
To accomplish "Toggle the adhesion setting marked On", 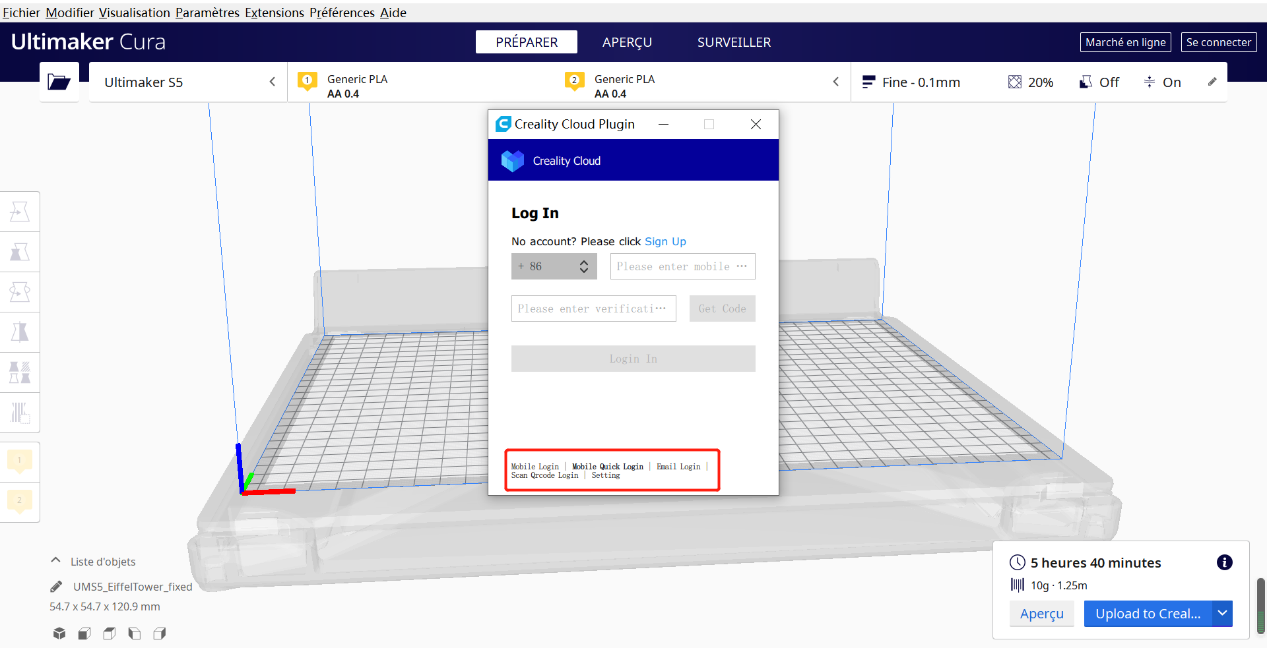I will point(1162,82).
